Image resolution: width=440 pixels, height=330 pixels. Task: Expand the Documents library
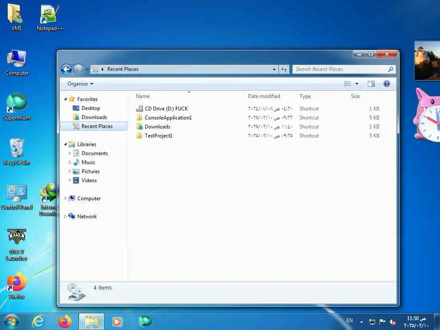tap(70, 153)
